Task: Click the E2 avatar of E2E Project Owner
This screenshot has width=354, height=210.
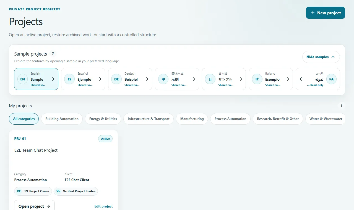Action: coord(19,191)
